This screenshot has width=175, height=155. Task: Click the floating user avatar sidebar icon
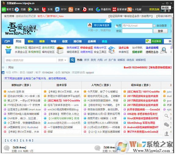point(166,133)
